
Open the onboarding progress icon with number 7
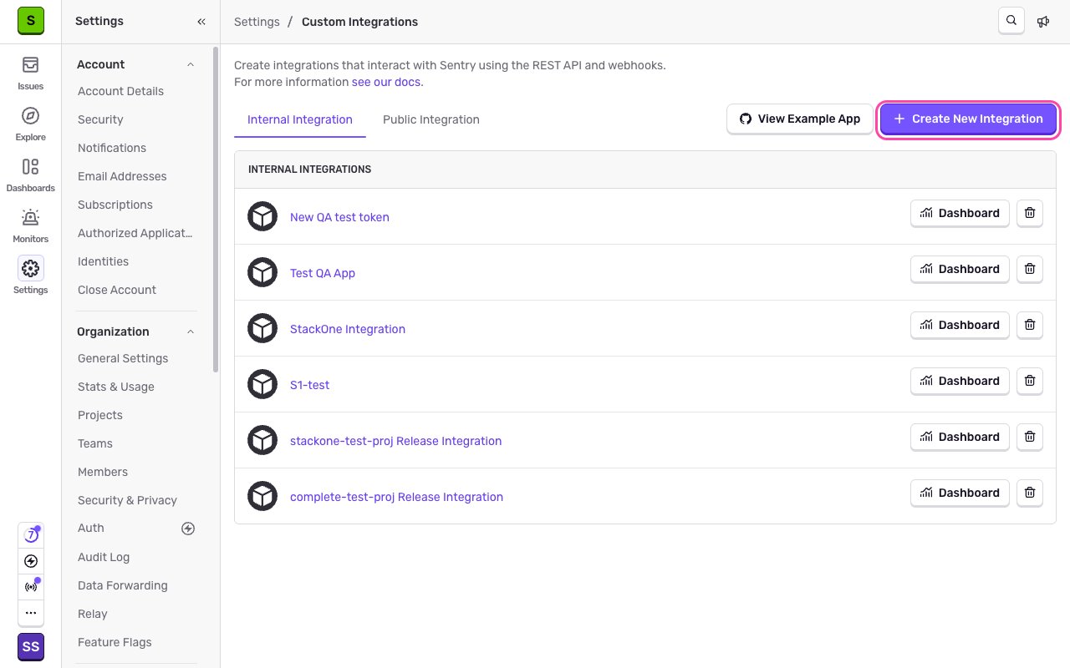[x=31, y=535]
